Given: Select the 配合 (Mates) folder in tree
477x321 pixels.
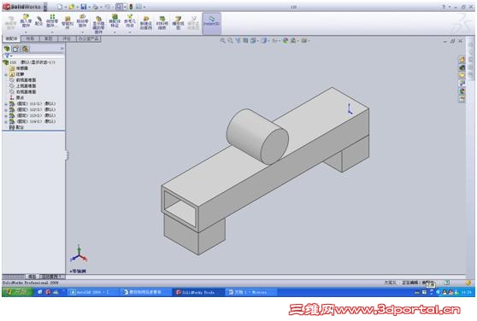Looking at the screenshot, I should coord(16,127).
